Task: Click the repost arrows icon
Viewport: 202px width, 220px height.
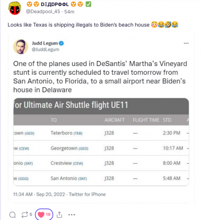Action: click(x=25, y=215)
